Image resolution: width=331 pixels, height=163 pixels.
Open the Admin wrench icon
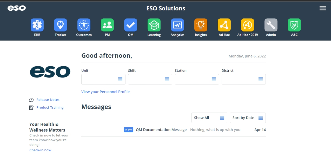271,25
